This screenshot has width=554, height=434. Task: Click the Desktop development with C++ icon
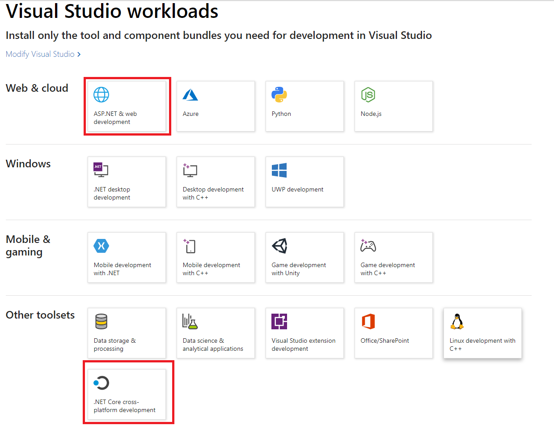point(190,170)
